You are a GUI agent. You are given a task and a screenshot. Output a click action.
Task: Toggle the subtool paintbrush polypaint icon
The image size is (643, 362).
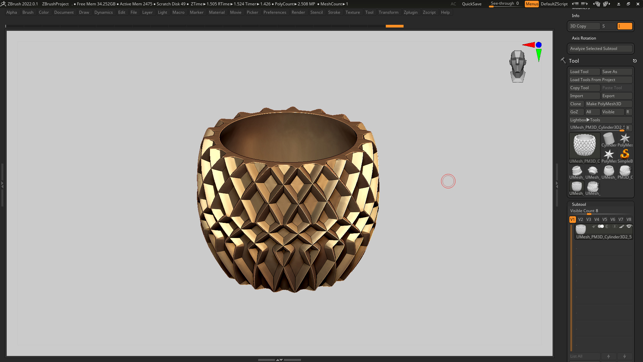tap(622, 227)
